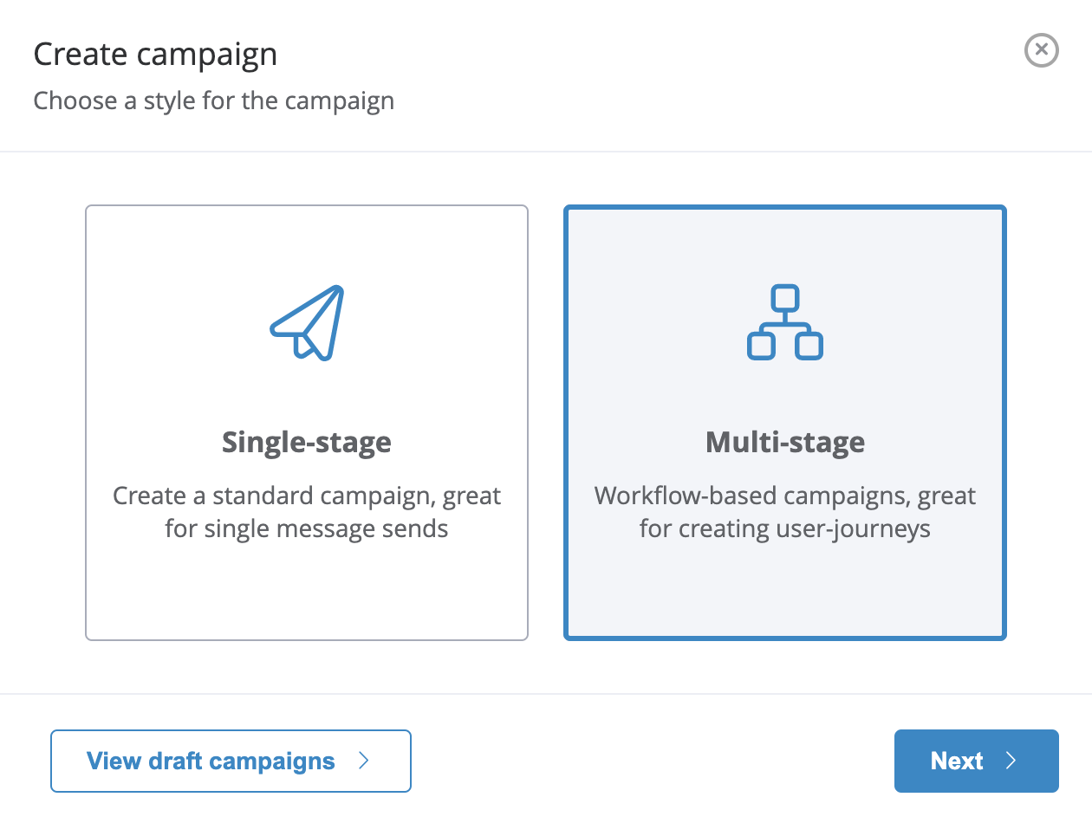1092x823 pixels.
Task: Click the Create campaign dialog title
Action: (155, 55)
